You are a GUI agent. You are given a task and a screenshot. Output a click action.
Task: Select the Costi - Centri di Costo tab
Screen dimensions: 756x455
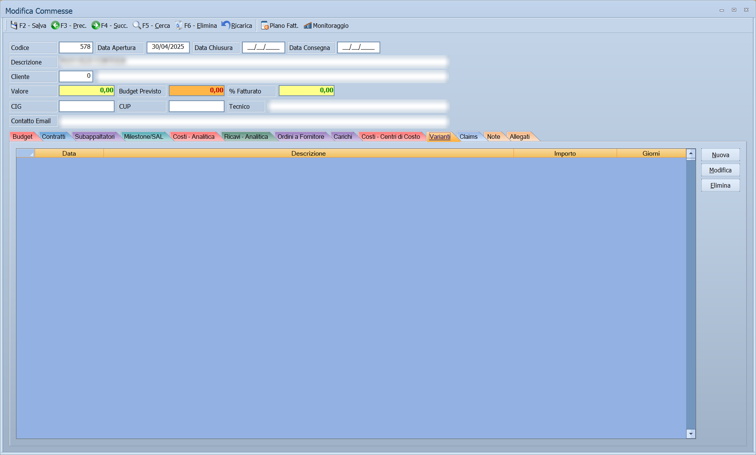tap(391, 137)
